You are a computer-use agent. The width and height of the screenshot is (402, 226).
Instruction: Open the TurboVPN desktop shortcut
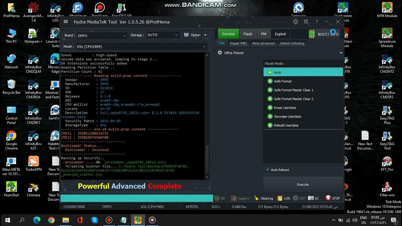[x=33, y=164]
